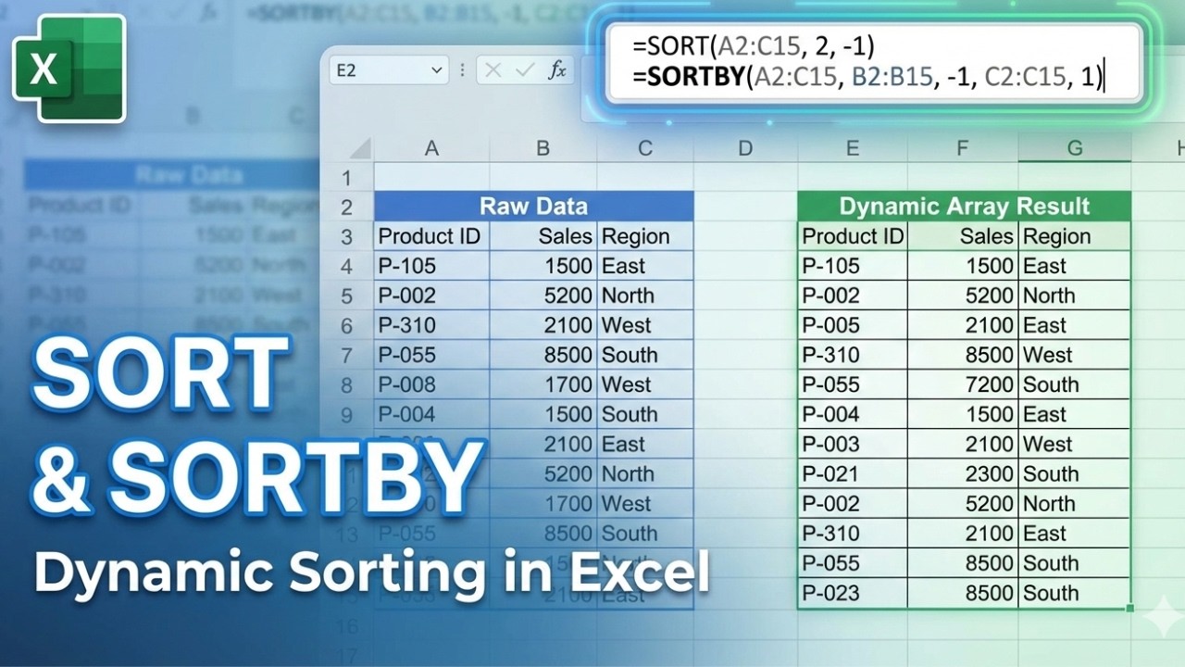Screen dimensions: 1185x667
Task: Select the Sales header under Raw Data
Action: coord(543,236)
